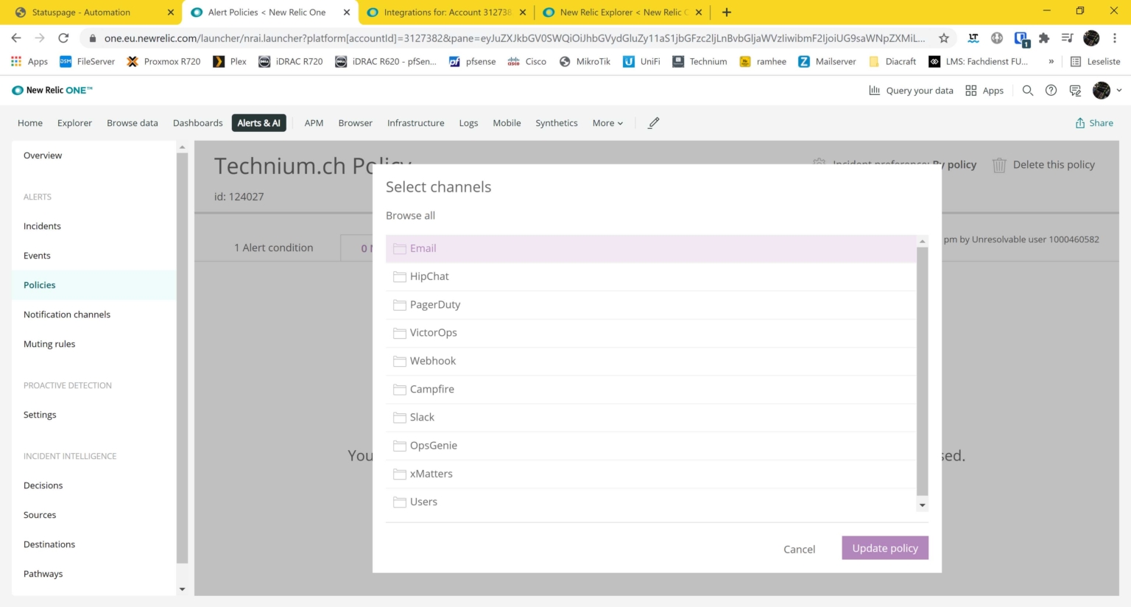This screenshot has height=607, width=1131.
Task: Click the search magnifier icon
Action: [x=1028, y=90]
